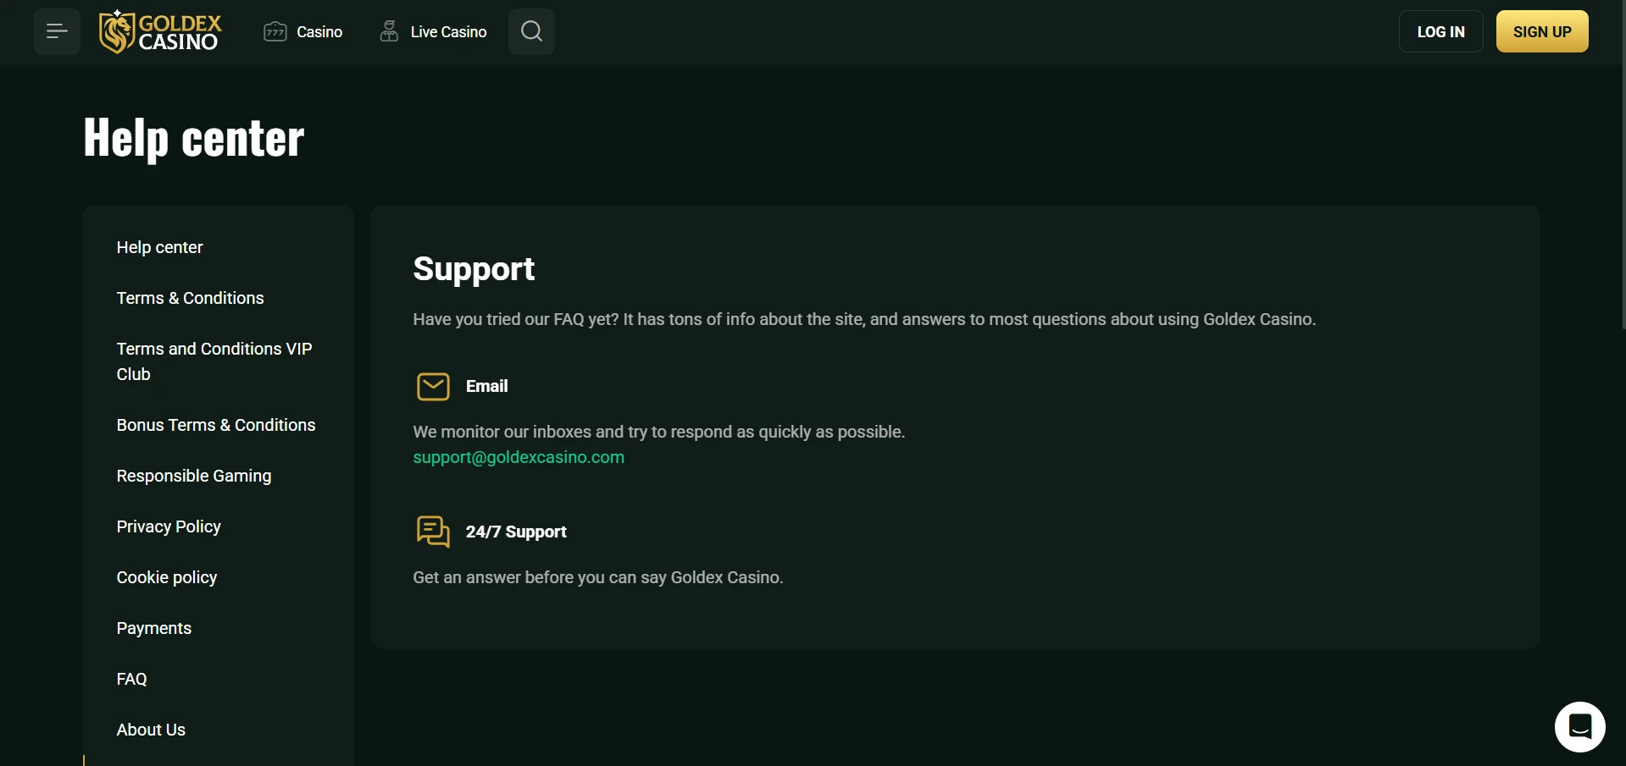Click the support@goldexcasino.com email link
1626x766 pixels.
coord(519,457)
